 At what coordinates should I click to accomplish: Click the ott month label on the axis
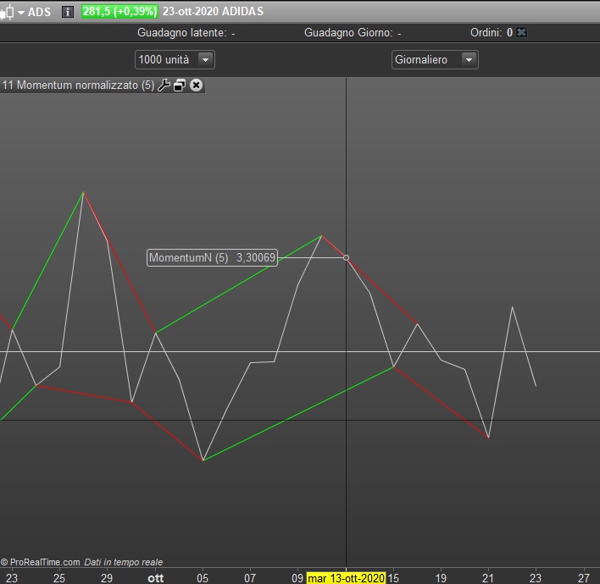pyautogui.click(x=155, y=578)
